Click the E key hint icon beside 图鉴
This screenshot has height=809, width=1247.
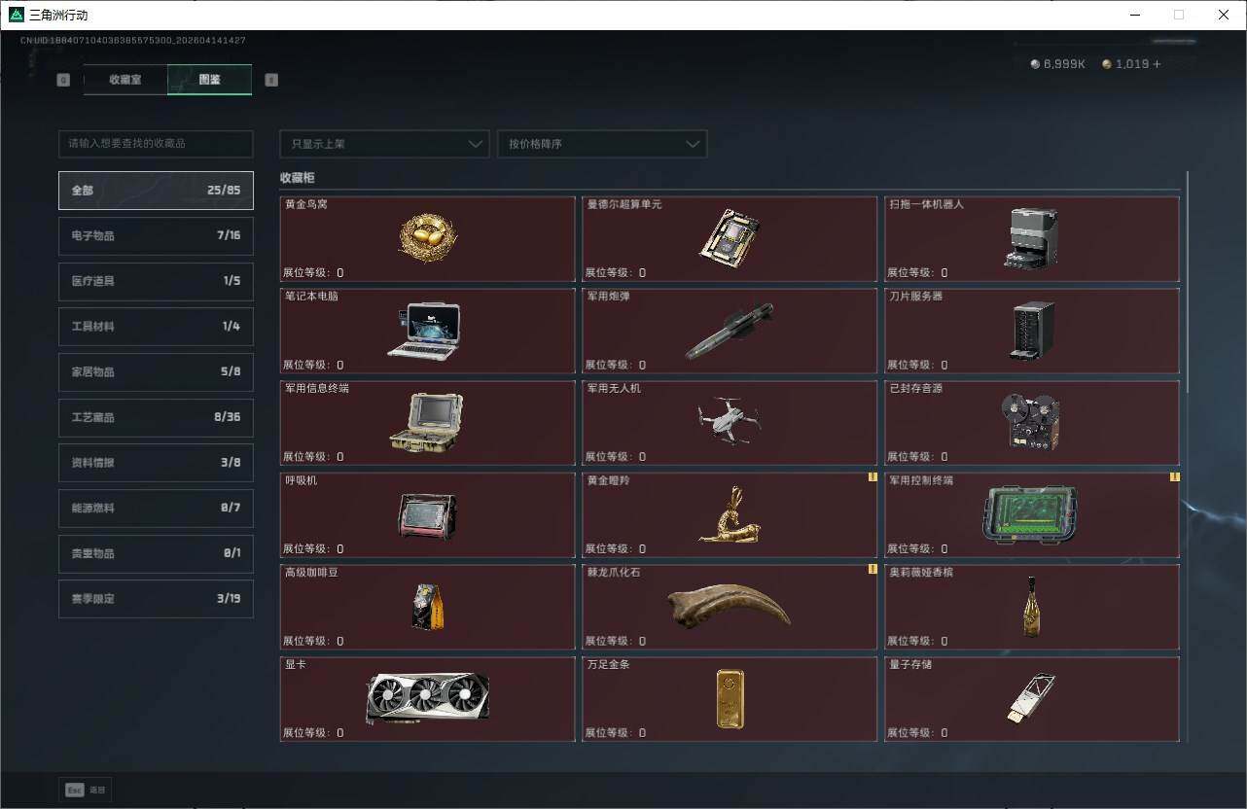(x=271, y=80)
